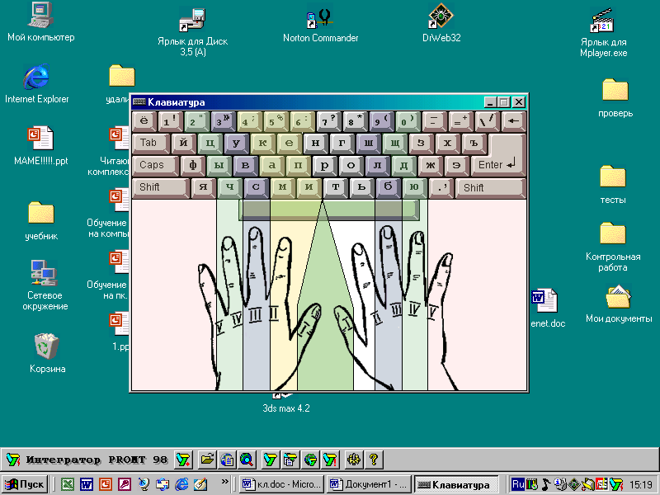The width and height of the screenshot is (660, 495).
Task: Launch Access key icon in quick launch
Action: click(x=125, y=484)
